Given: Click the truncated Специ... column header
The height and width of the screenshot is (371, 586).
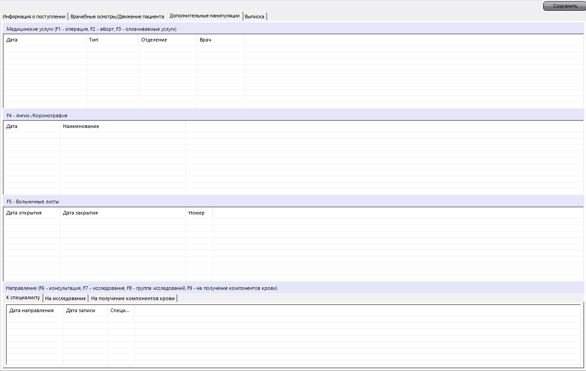Looking at the screenshot, I should 121,311.
